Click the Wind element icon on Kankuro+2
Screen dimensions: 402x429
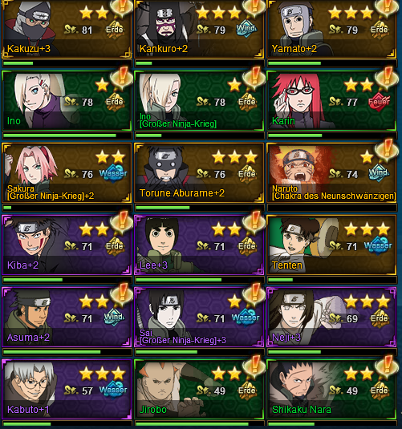point(246,30)
